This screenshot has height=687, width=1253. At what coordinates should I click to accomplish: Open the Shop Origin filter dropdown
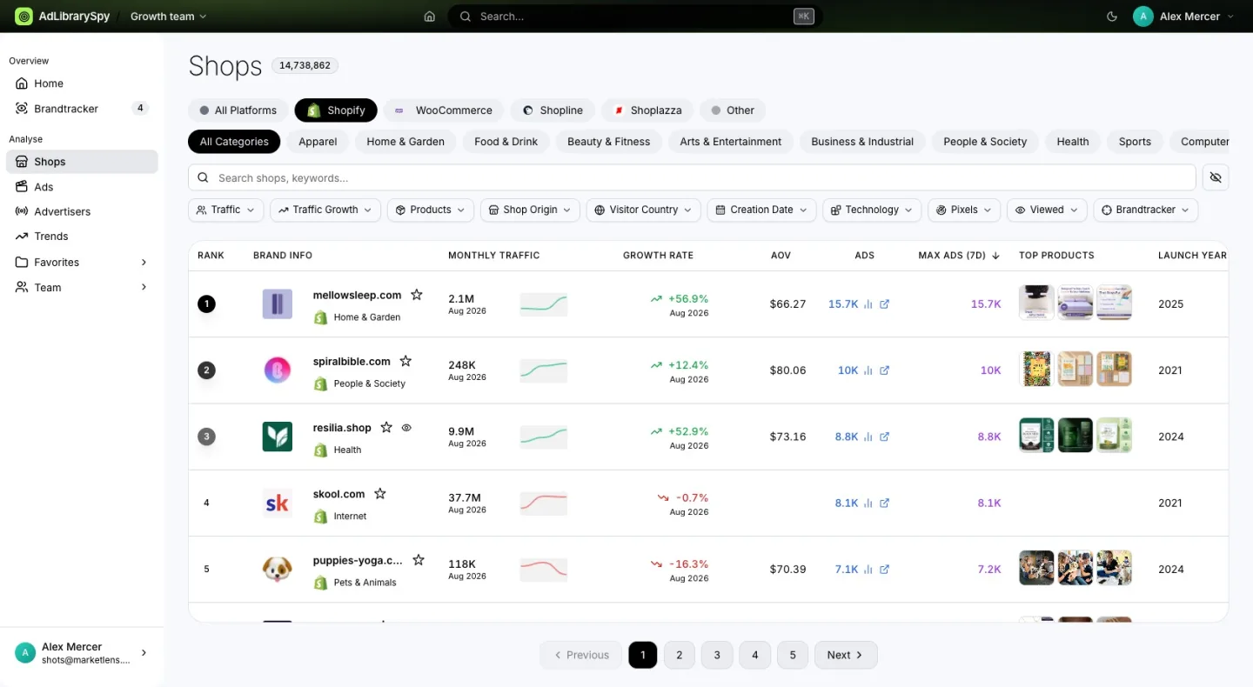coord(530,210)
